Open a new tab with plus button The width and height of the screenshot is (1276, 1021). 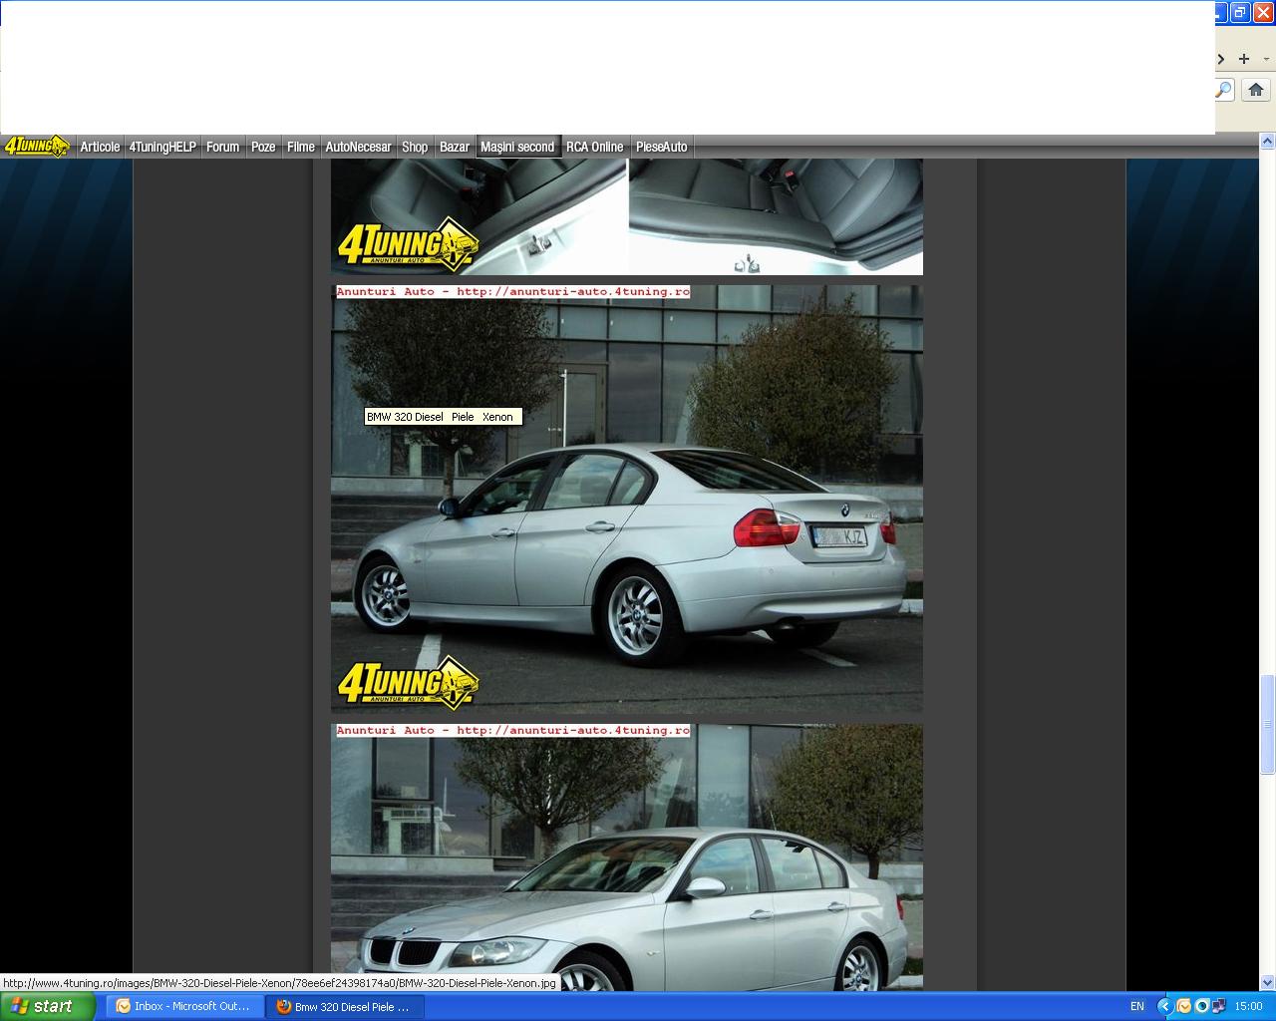[1243, 59]
